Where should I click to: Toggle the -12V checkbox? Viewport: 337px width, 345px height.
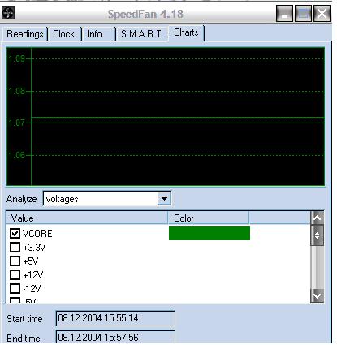pyautogui.click(x=15, y=288)
